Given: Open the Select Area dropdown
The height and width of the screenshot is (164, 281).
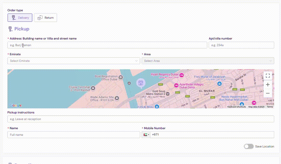Looking at the screenshot, I should [208, 61].
